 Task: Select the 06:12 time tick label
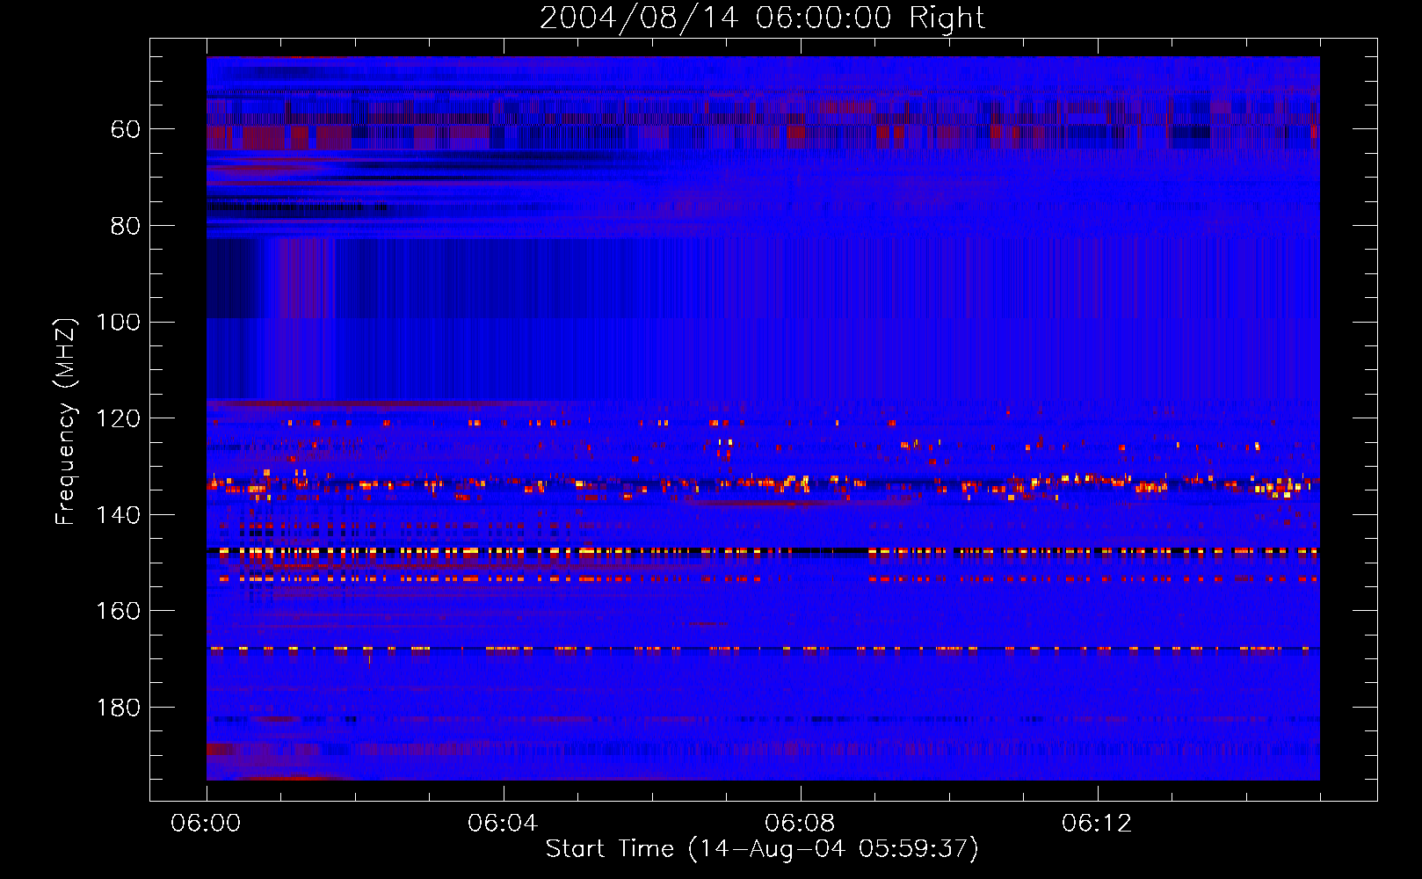pos(1097,824)
